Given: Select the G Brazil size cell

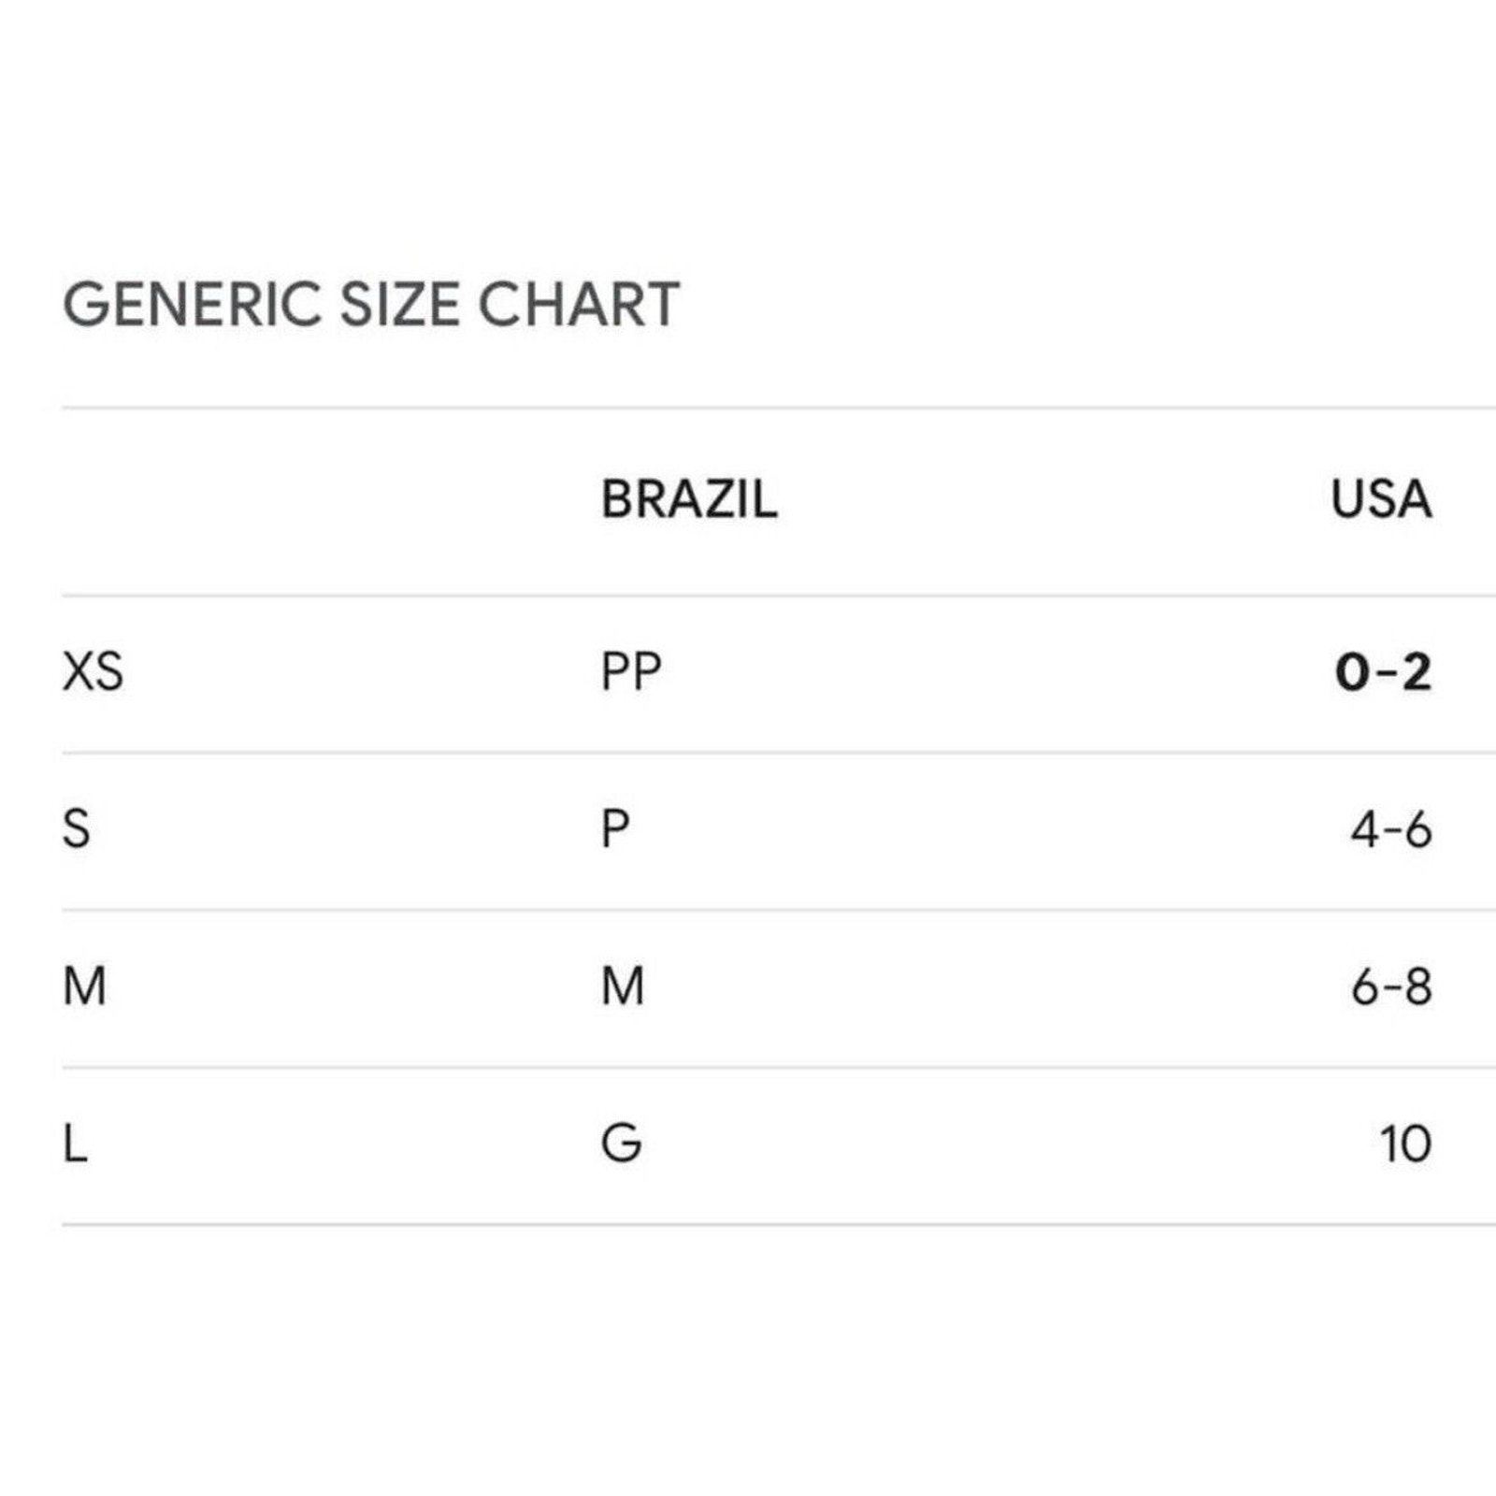Looking at the screenshot, I should coord(621,1143).
